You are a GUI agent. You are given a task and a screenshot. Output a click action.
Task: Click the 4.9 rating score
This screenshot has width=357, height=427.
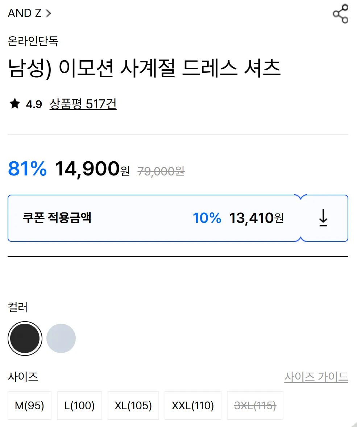(34, 105)
